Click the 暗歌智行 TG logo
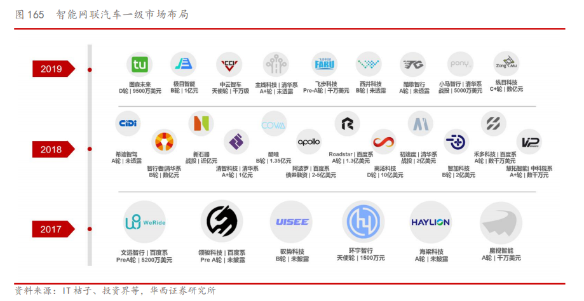The width and height of the screenshot is (584, 301). 412,65
